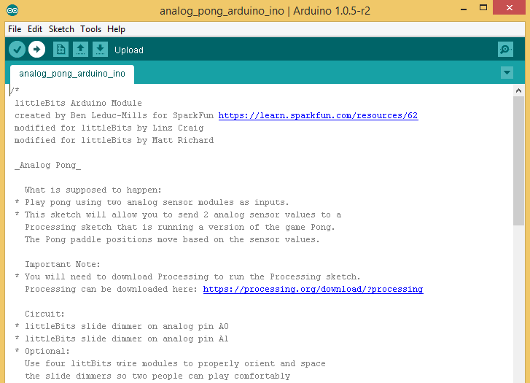Click the scrollbar up arrow
The image size is (530, 383).
point(518,90)
